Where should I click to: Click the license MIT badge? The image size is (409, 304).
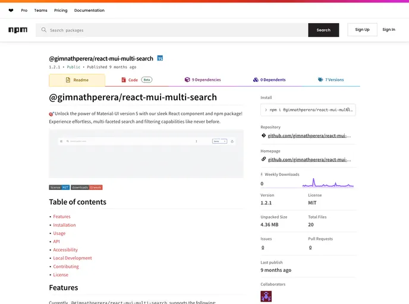pyautogui.click(x=59, y=187)
